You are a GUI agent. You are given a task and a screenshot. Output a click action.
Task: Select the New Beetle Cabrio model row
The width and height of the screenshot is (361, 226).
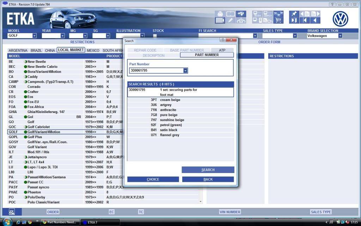click(x=66, y=67)
